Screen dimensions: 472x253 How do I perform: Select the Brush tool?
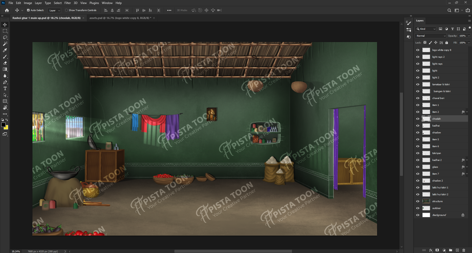point(5,57)
